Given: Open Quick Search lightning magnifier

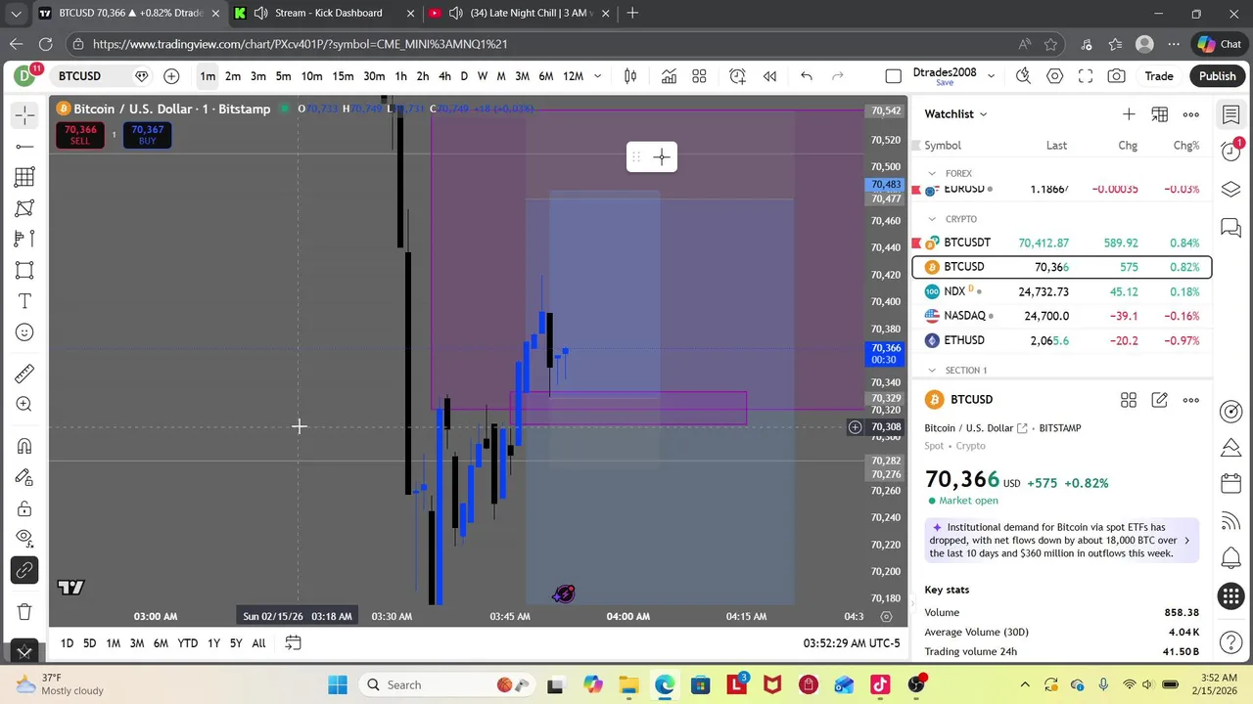Looking at the screenshot, I should click(1023, 76).
